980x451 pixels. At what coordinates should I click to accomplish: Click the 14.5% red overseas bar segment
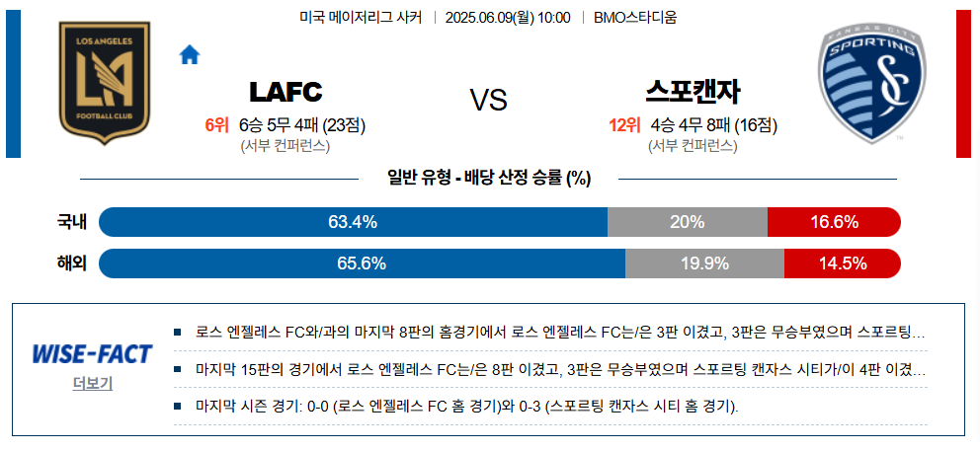(x=842, y=263)
